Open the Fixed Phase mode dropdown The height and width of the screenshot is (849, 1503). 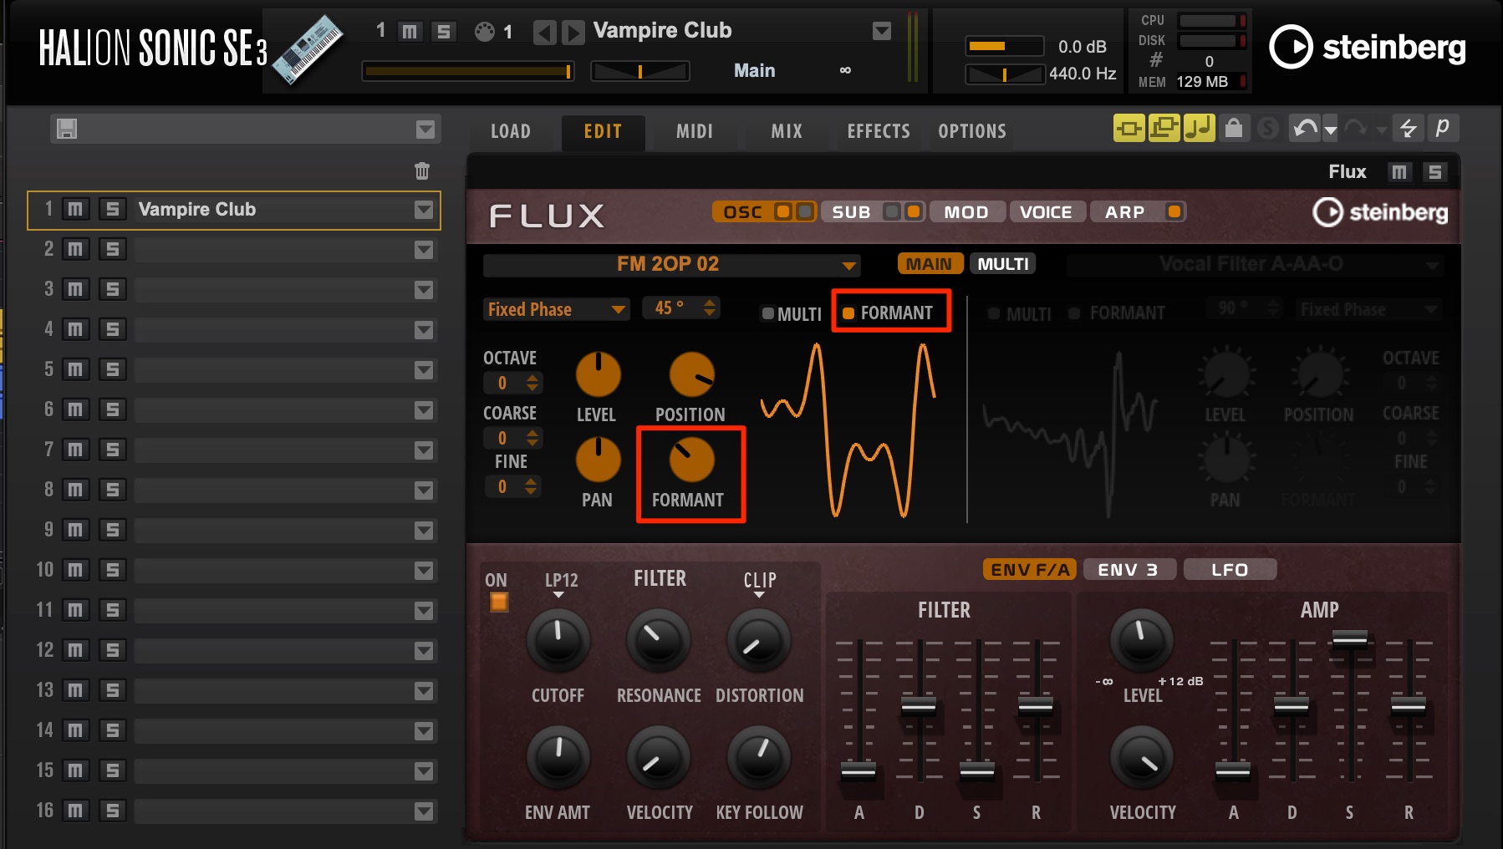(x=556, y=309)
